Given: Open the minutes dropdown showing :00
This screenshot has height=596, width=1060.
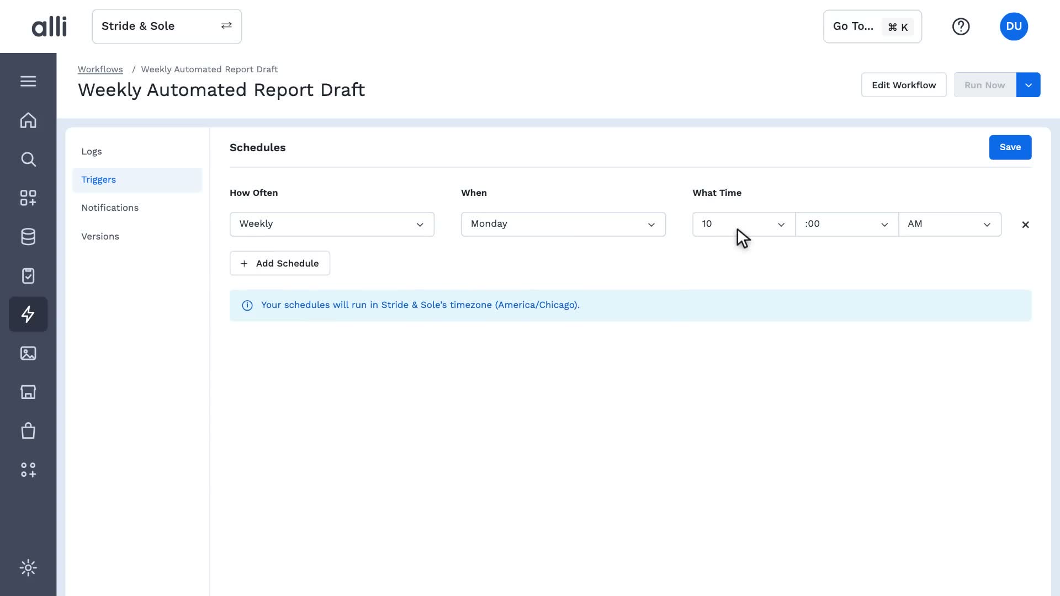Looking at the screenshot, I should pos(847,224).
